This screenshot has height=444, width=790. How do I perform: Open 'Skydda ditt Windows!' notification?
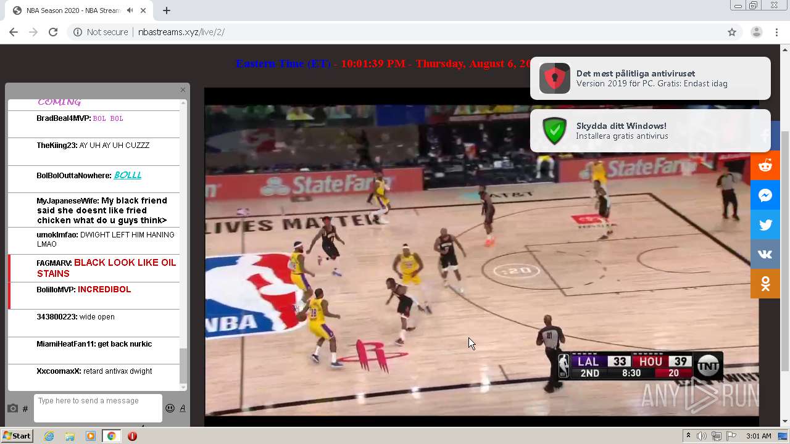click(x=651, y=131)
